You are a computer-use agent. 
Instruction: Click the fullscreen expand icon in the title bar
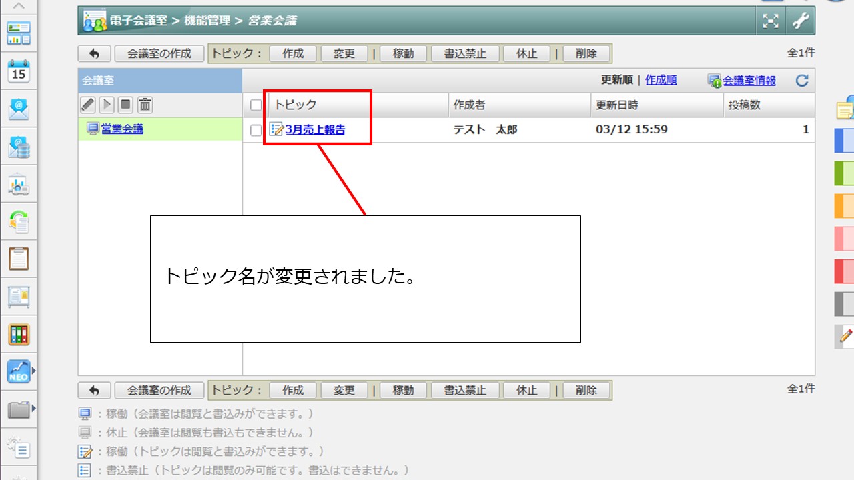pos(771,21)
